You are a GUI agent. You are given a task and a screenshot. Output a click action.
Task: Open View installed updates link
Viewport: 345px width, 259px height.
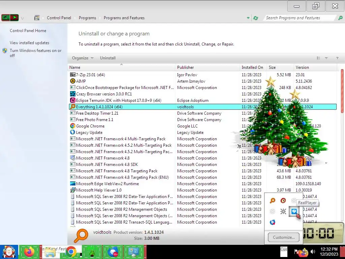[30, 43]
